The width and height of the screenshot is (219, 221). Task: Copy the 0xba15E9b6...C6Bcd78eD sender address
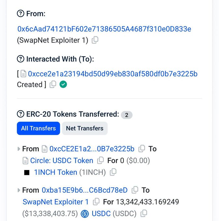[x=135, y=190]
